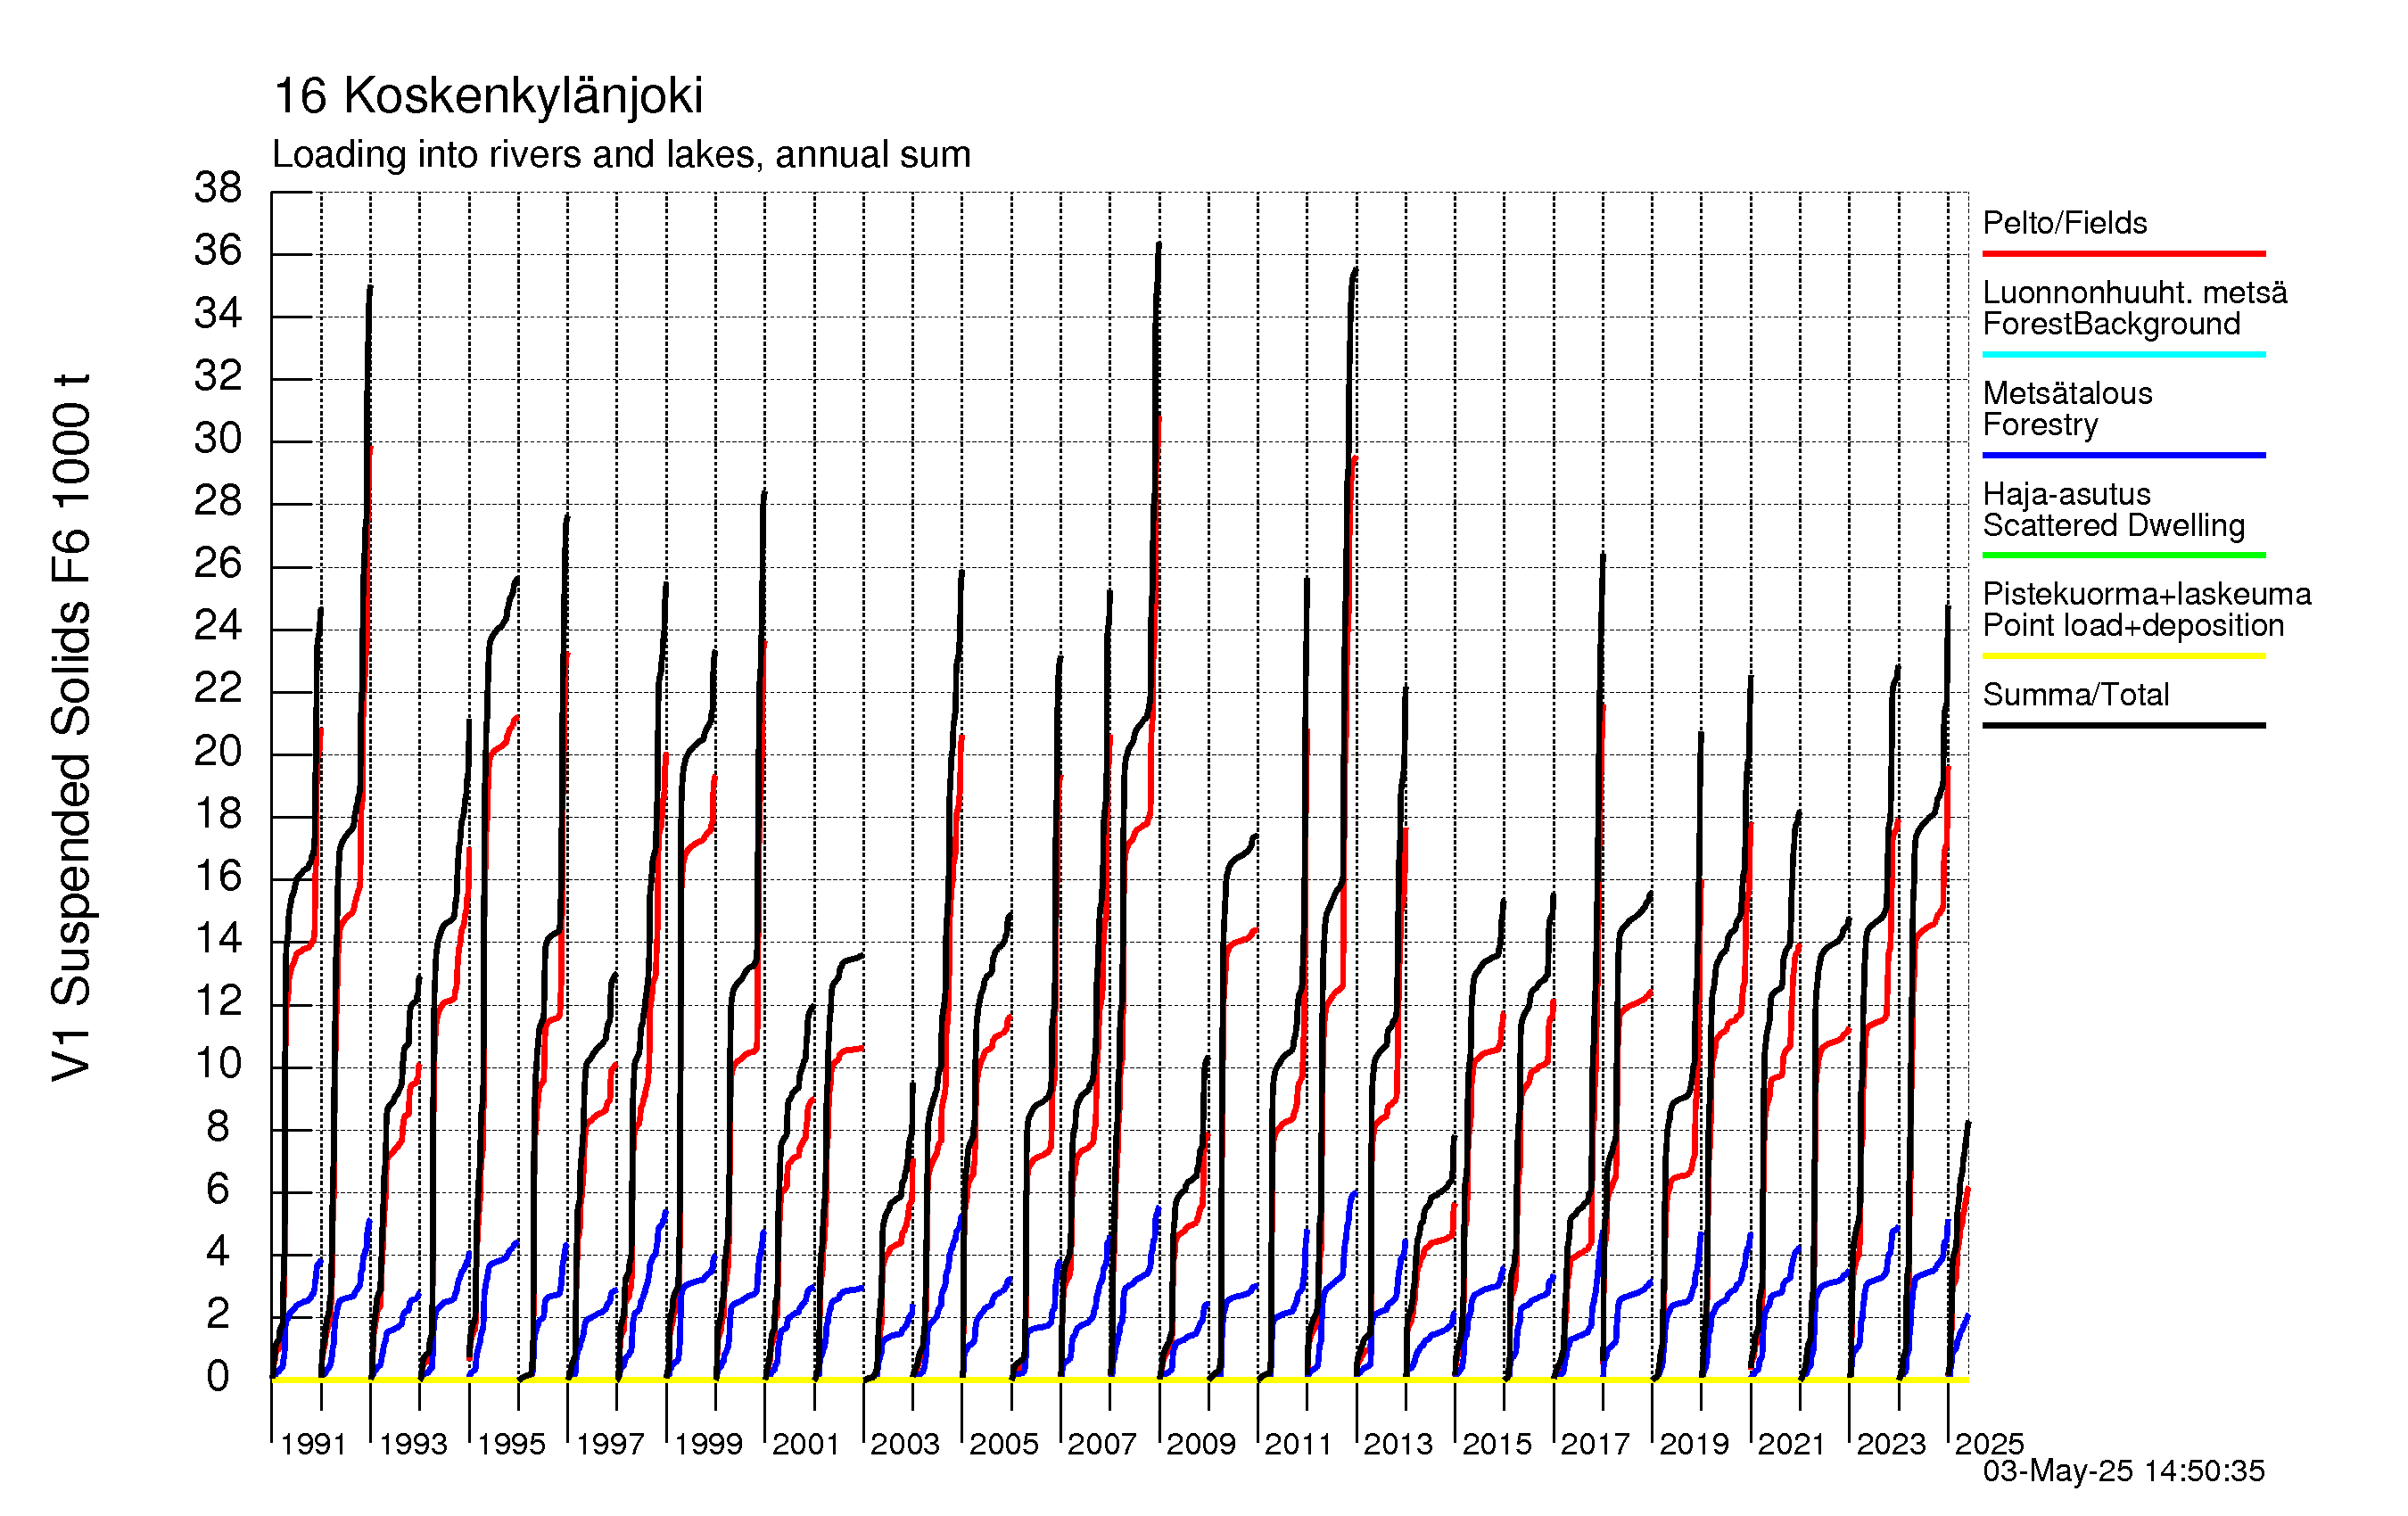
Task: Click the 2012 black Total peak near 35.5
Action: 1355,270
